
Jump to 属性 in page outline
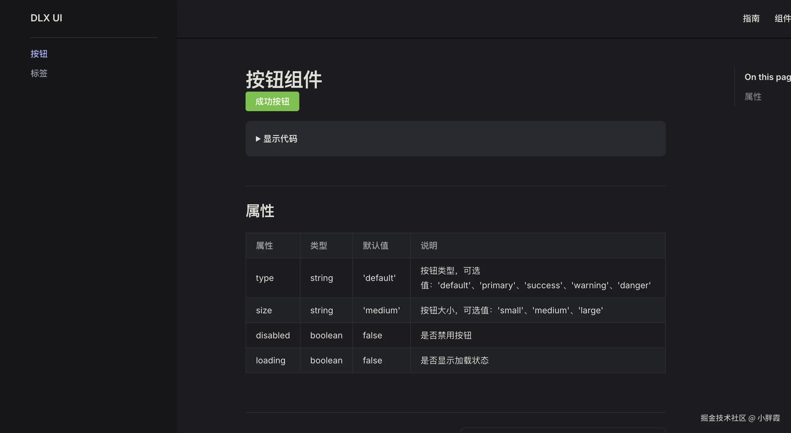point(753,97)
